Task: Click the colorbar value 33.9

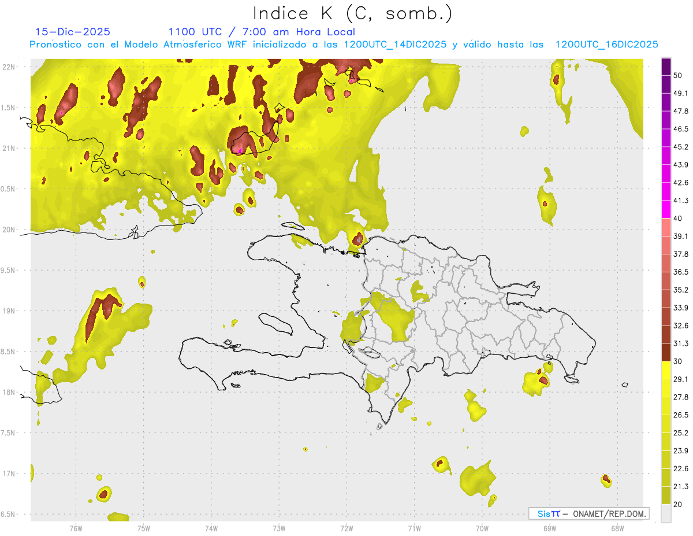Action: point(681,308)
